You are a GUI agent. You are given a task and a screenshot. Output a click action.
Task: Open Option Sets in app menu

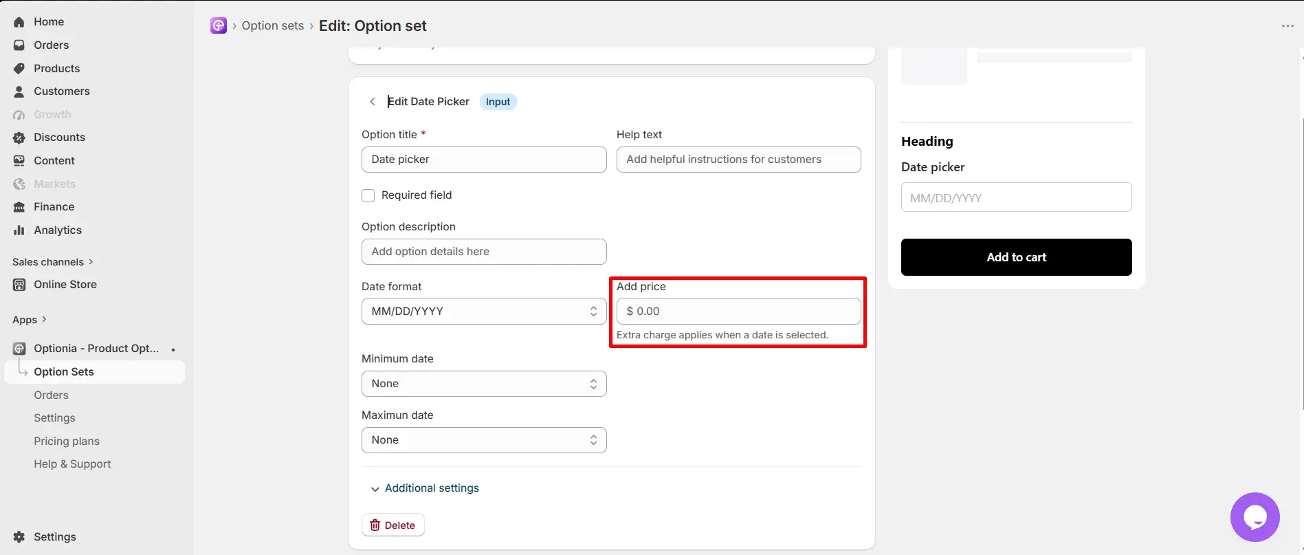(x=95, y=372)
